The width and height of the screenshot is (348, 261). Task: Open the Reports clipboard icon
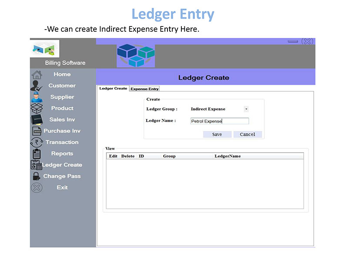[37, 154]
